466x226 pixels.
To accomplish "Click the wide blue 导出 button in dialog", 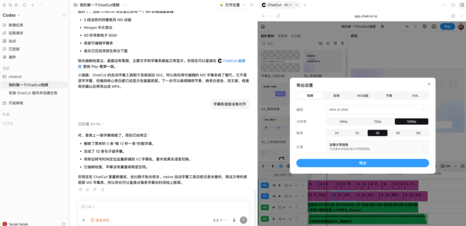I will coord(362,163).
